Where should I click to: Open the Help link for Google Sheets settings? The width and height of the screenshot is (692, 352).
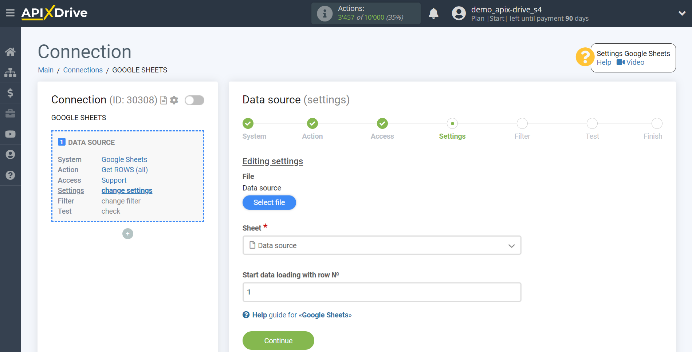coord(604,62)
